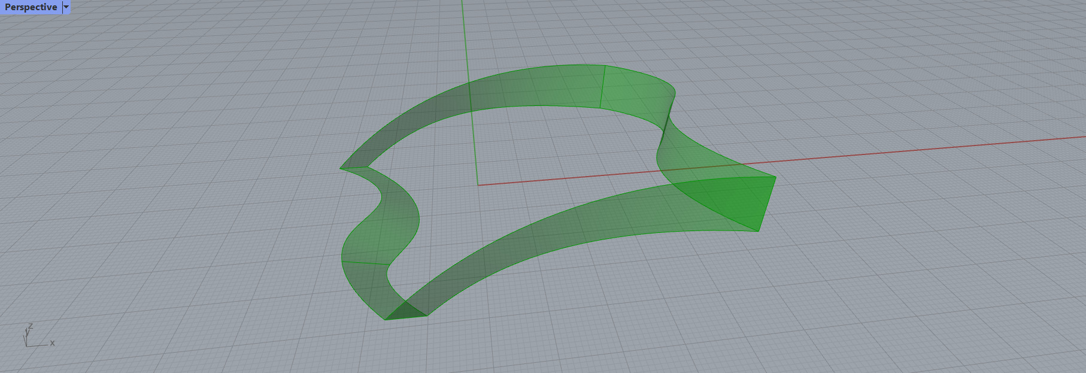Image resolution: width=1086 pixels, height=373 pixels.
Task: Click the world axes icon in the corner
Action: pyautogui.click(x=38, y=336)
